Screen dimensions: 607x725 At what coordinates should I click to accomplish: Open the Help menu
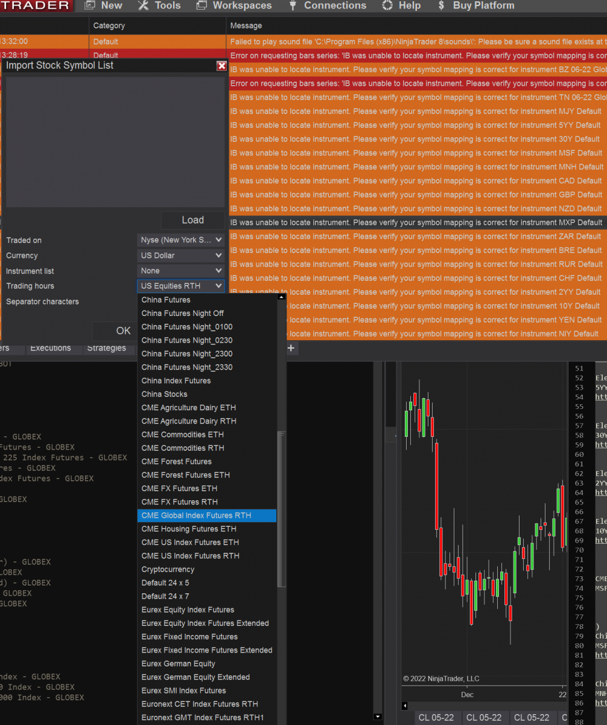pos(402,5)
